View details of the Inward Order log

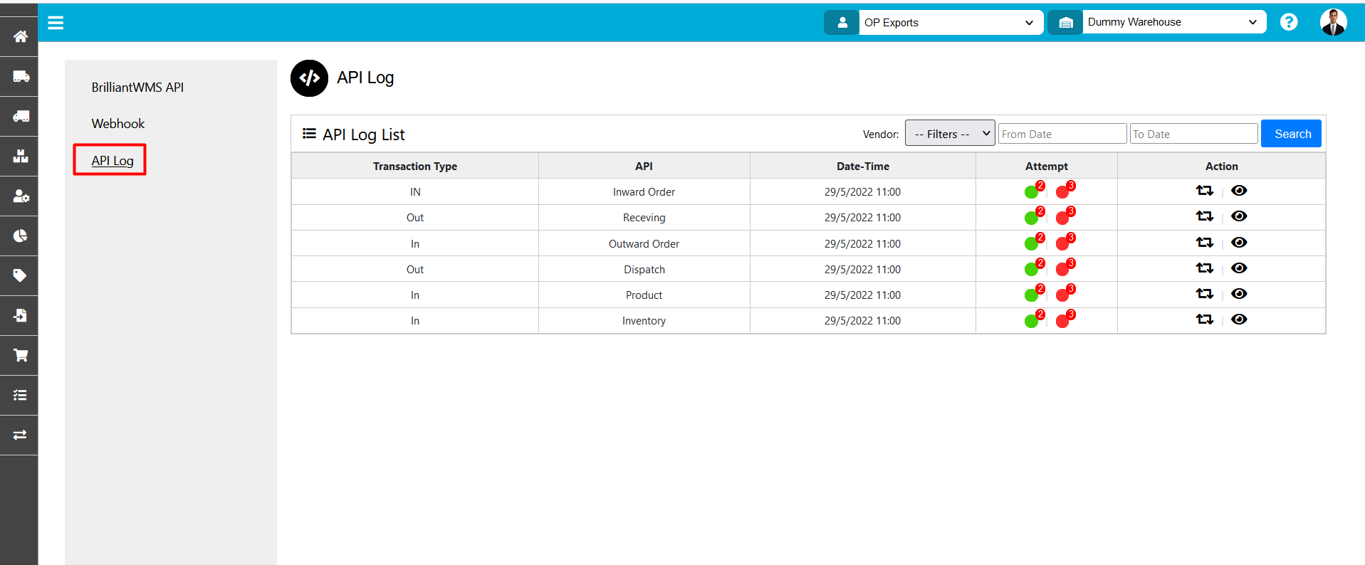(1239, 191)
